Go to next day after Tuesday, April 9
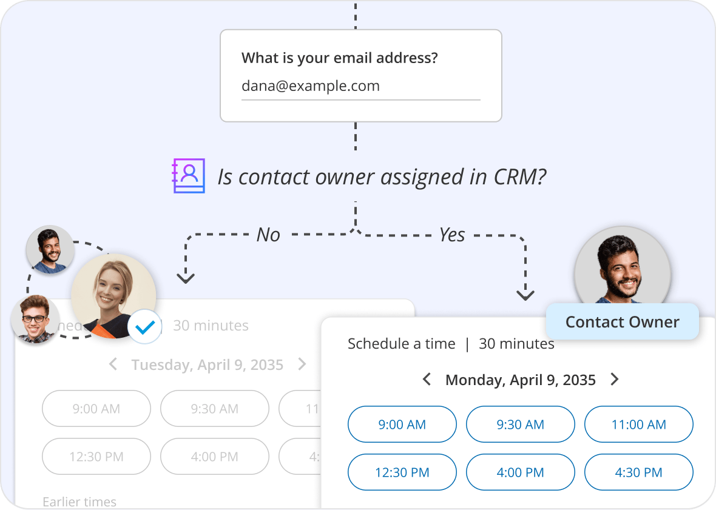Viewport: 716px width, 510px height. [302, 364]
